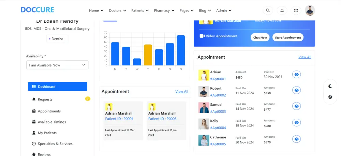Expand the Admin menu
This screenshot has height=156, width=341.
coord(224,11)
